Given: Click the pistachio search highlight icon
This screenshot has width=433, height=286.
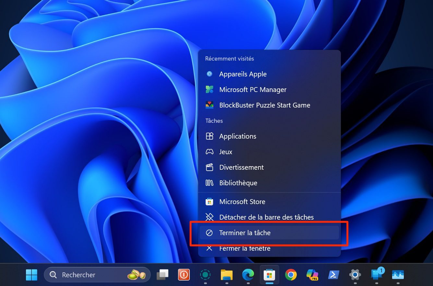Looking at the screenshot, I should tap(136, 275).
